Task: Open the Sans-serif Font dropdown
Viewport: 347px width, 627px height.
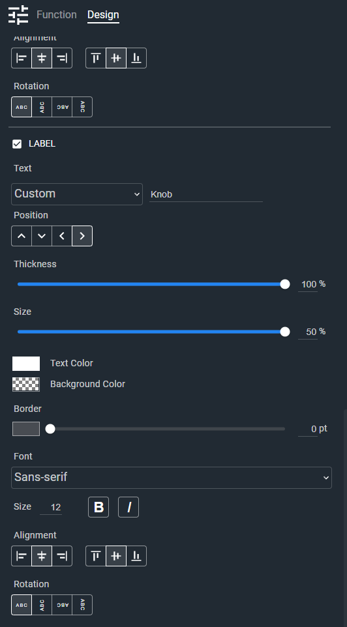Action: coord(172,478)
